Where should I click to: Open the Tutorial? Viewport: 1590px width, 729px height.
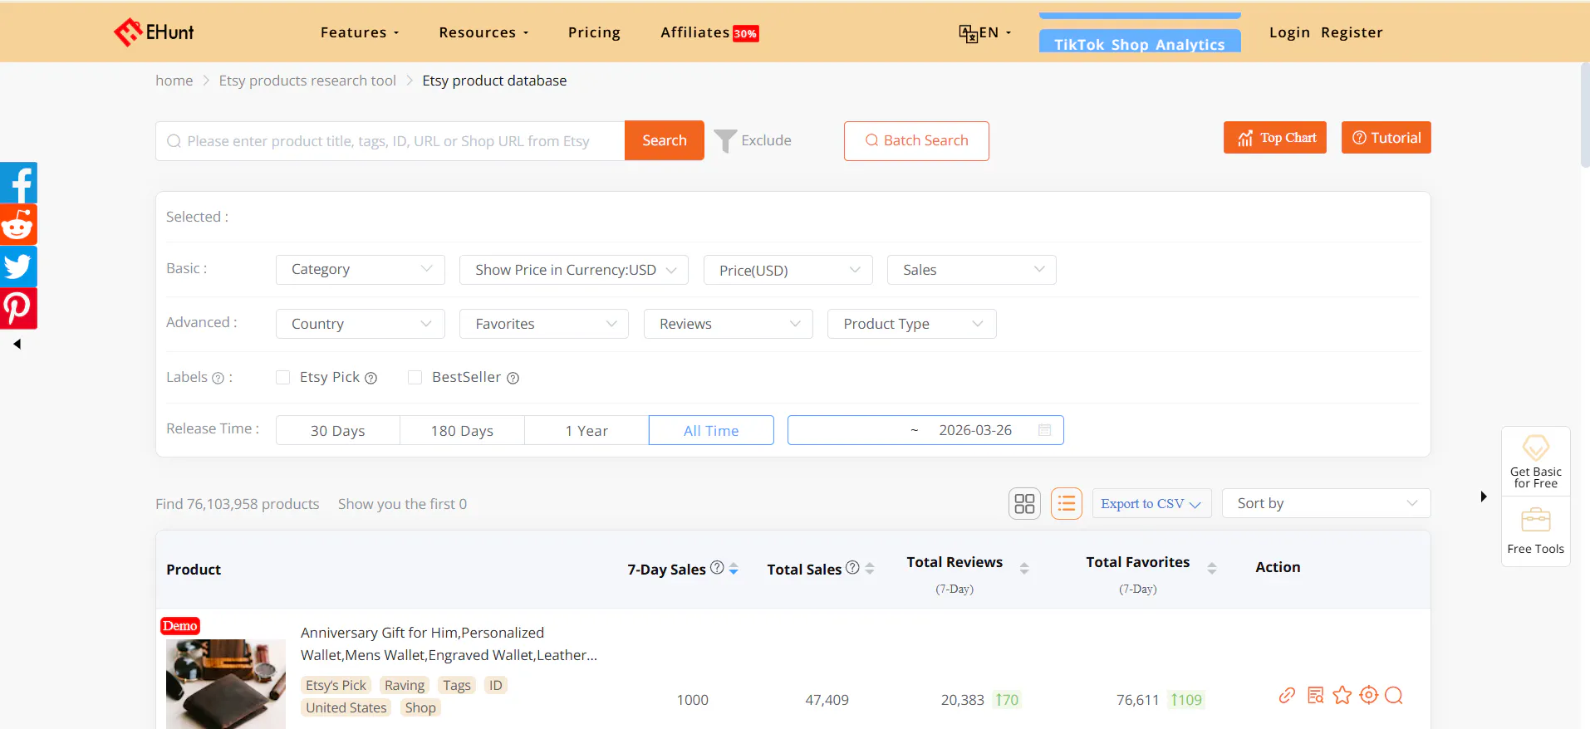tap(1386, 138)
